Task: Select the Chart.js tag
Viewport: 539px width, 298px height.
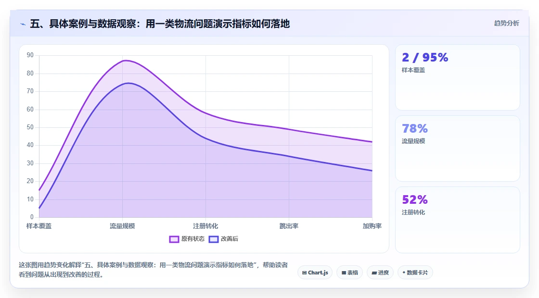Action: [315, 273]
